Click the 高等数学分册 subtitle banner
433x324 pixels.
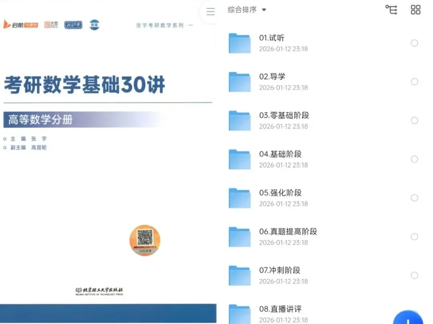coord(83,120)
